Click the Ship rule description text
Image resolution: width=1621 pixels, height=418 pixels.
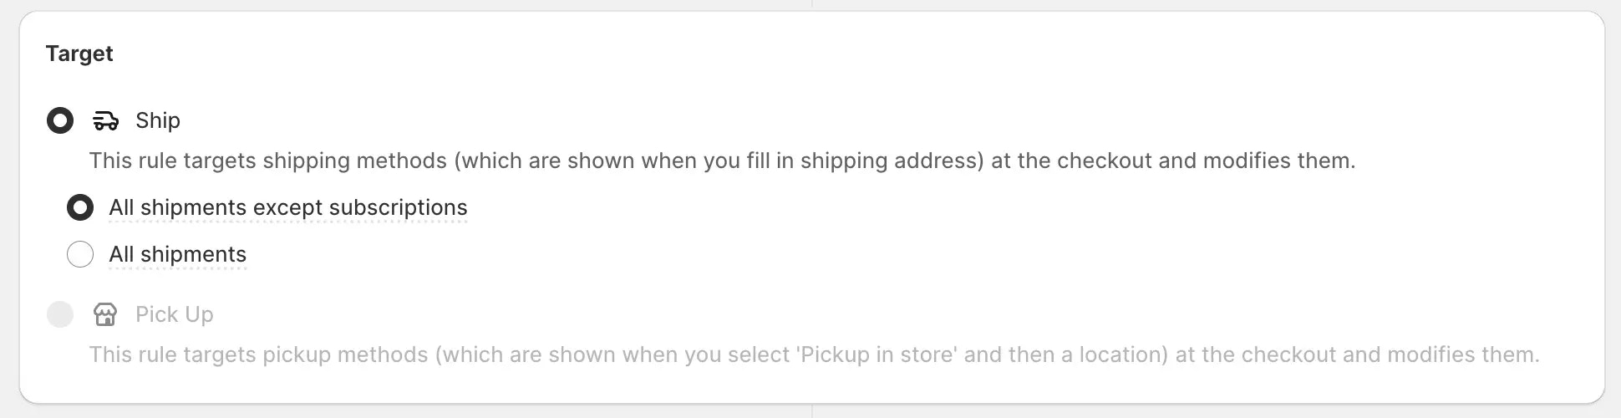click(722, 161)
